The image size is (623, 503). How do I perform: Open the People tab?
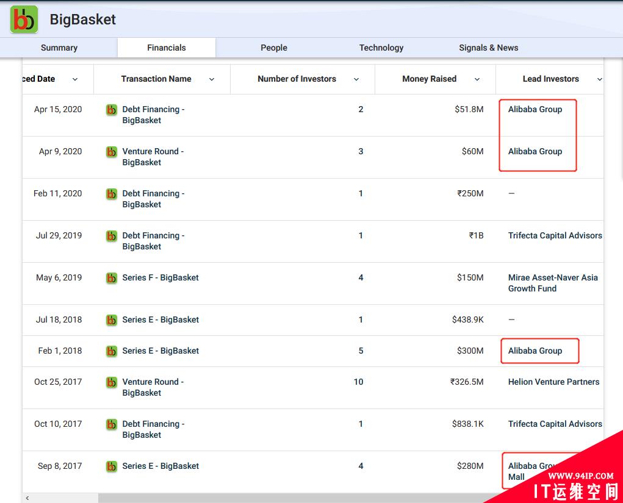pos(274,48)
